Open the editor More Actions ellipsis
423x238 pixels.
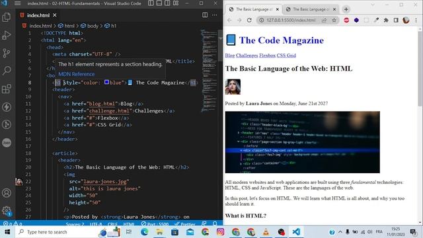[214, 15]
